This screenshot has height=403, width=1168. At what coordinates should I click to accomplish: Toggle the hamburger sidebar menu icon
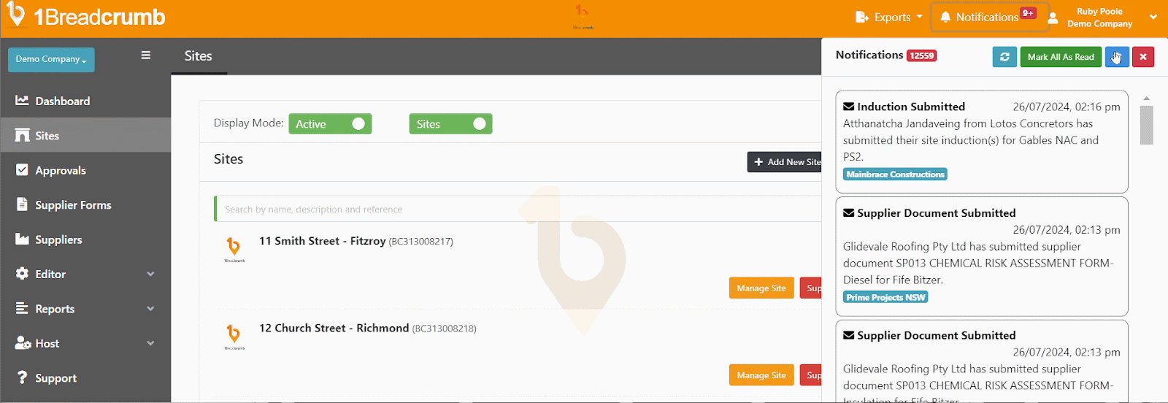point(146,55)
